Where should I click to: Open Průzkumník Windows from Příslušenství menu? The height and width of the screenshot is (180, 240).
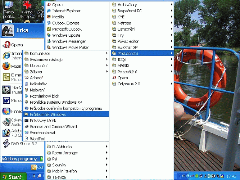pos(66,114)
